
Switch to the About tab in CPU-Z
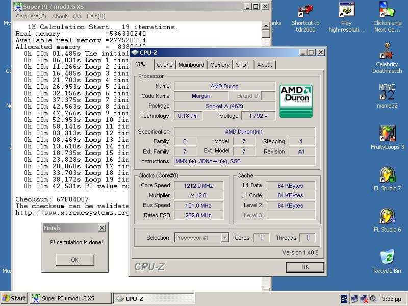[265, 65]
